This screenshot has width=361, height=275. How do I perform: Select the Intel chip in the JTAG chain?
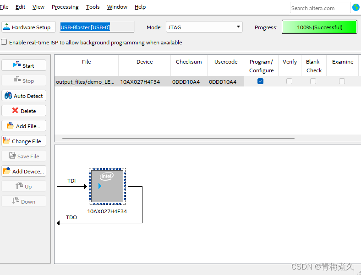[107, 187]
